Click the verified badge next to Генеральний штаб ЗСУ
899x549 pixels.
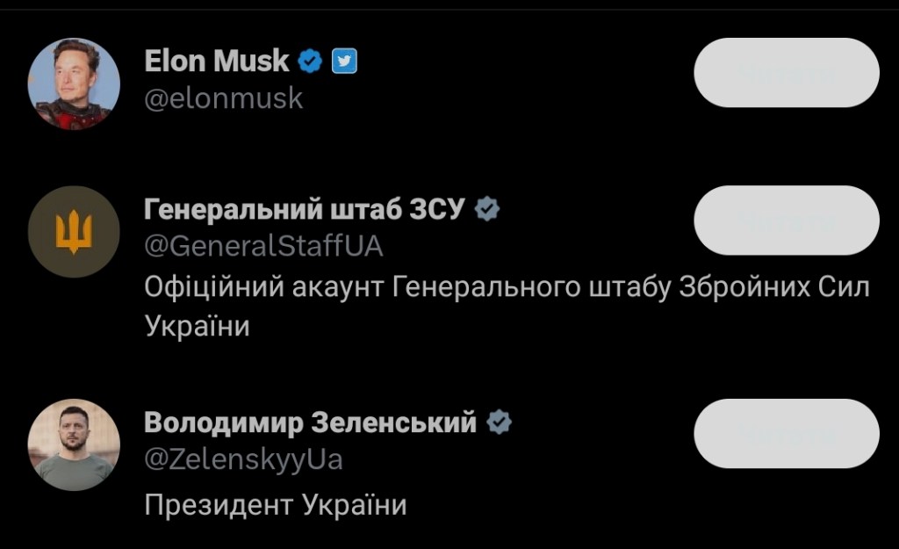click(487, 209)
